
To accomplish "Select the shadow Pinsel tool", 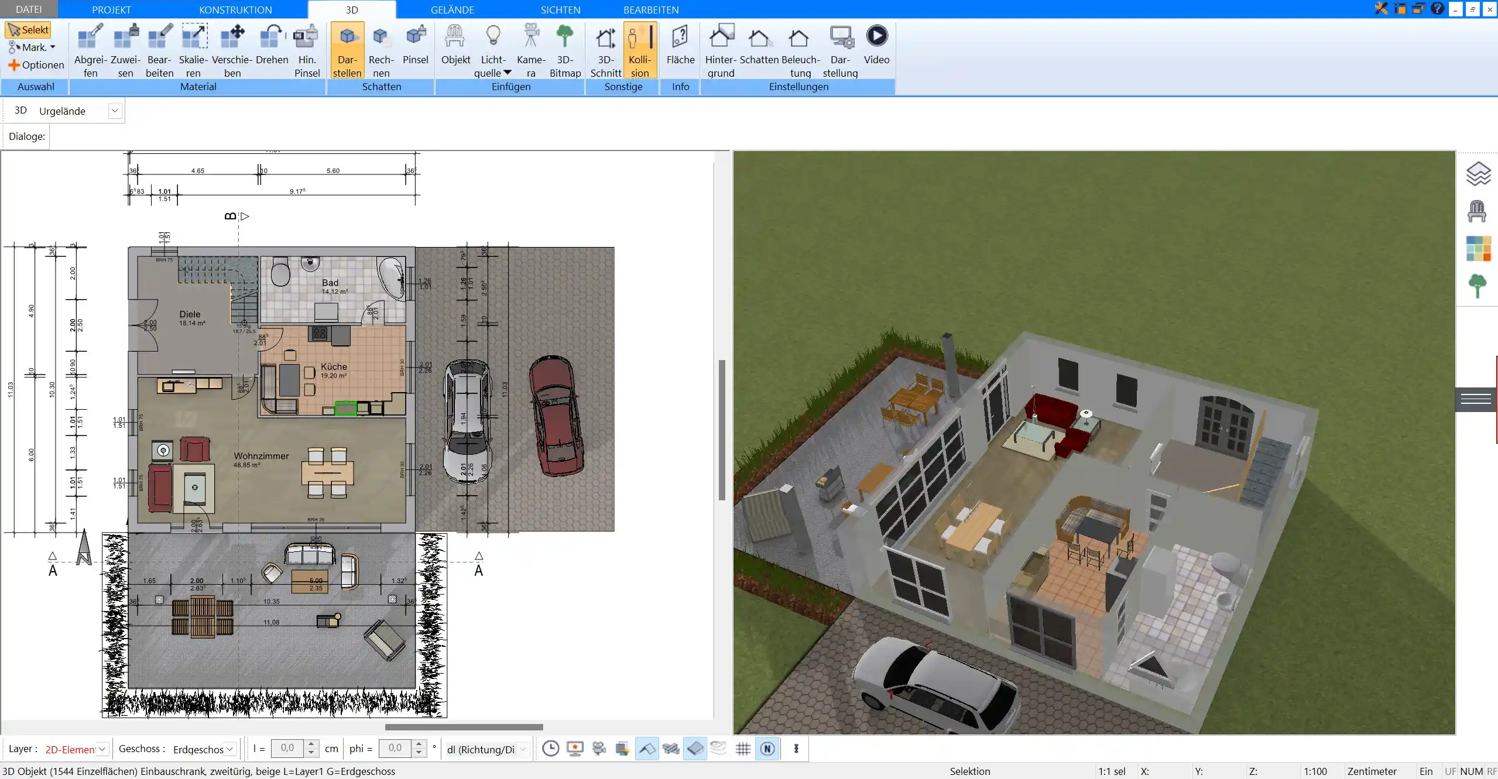I will point(416,45).
